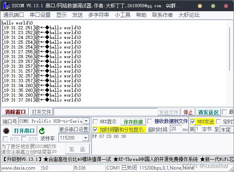This screenshot has width=234, height=172.
Task: Click the 停止 button
Action: [x=188, y=112]
